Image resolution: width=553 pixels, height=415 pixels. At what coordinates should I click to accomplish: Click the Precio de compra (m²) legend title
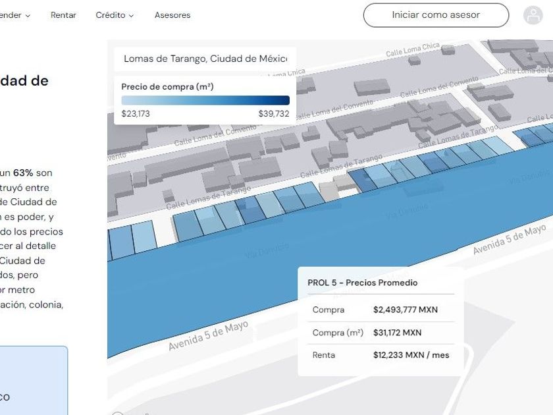point(167,86)
